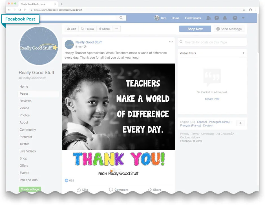The width and height of the screenshot is (265, 205).
Task: Open a new browser tab
Action: point(61,4)
